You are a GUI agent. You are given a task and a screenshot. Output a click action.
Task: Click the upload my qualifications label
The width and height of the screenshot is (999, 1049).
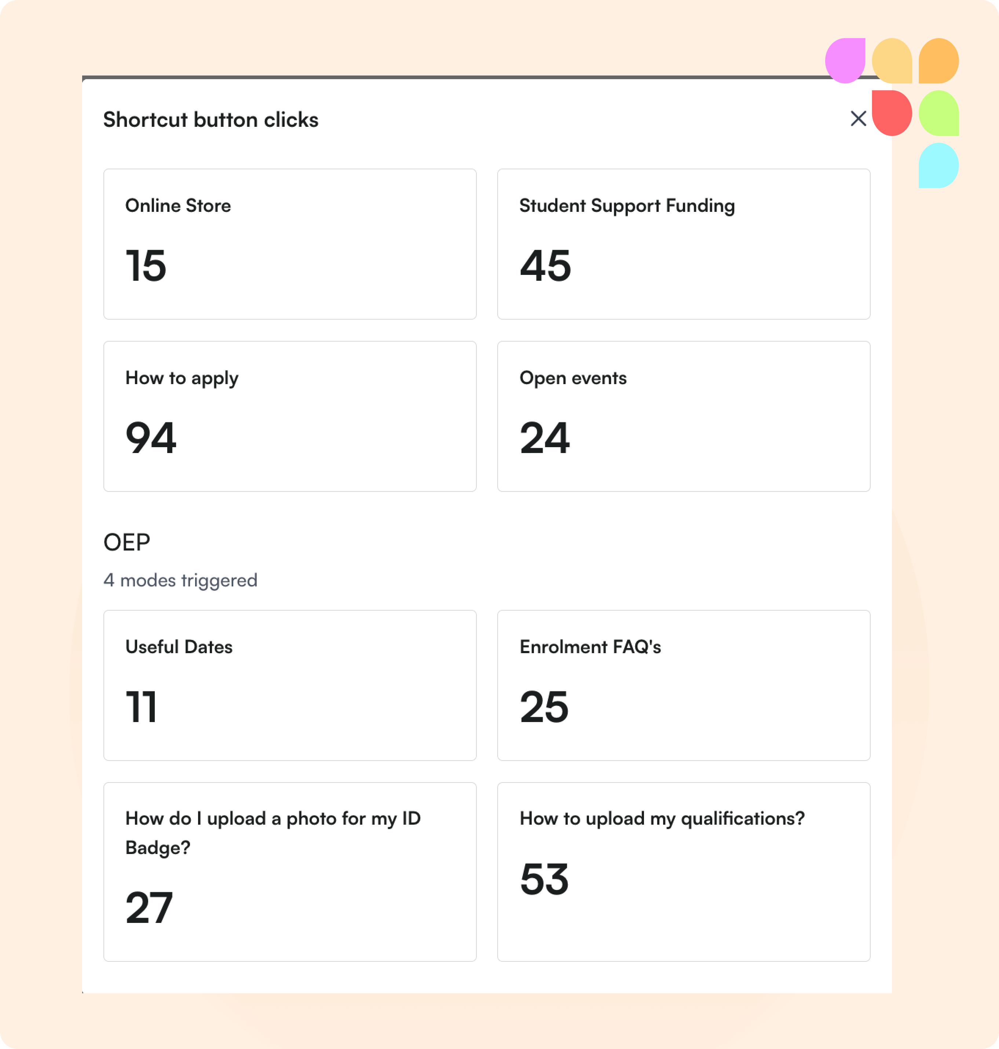tap(662, 818)
